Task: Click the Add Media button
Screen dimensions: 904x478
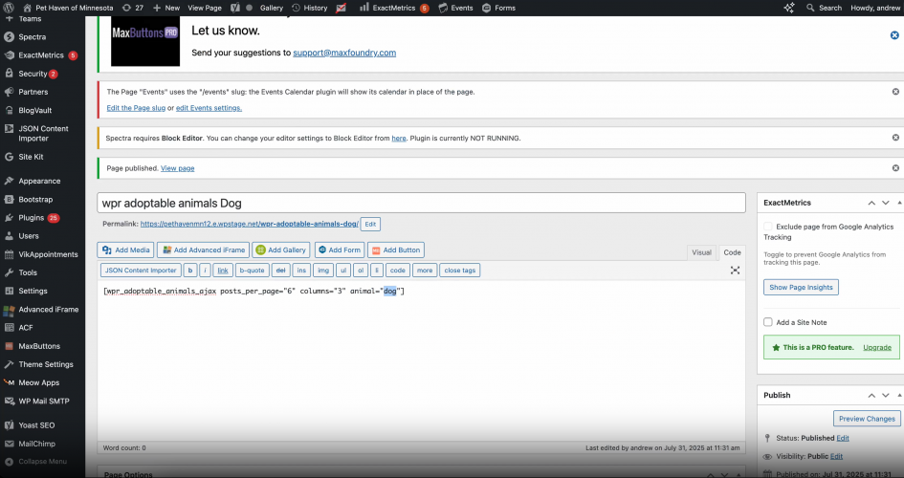Action: pos(125,250)
